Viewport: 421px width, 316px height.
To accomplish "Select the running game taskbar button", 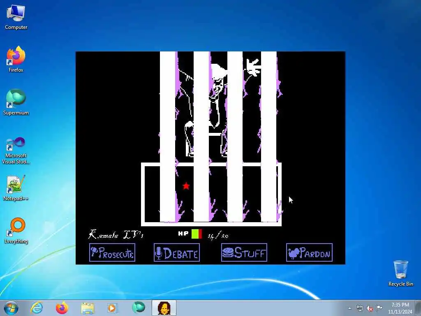I will coord(164,308).
